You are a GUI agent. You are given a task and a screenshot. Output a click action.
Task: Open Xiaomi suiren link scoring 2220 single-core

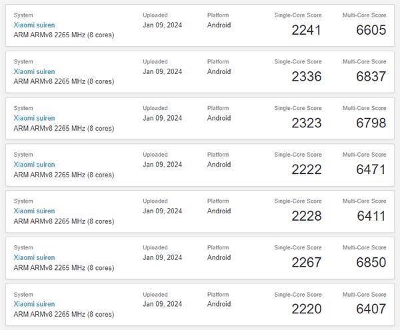pos(34,304)
